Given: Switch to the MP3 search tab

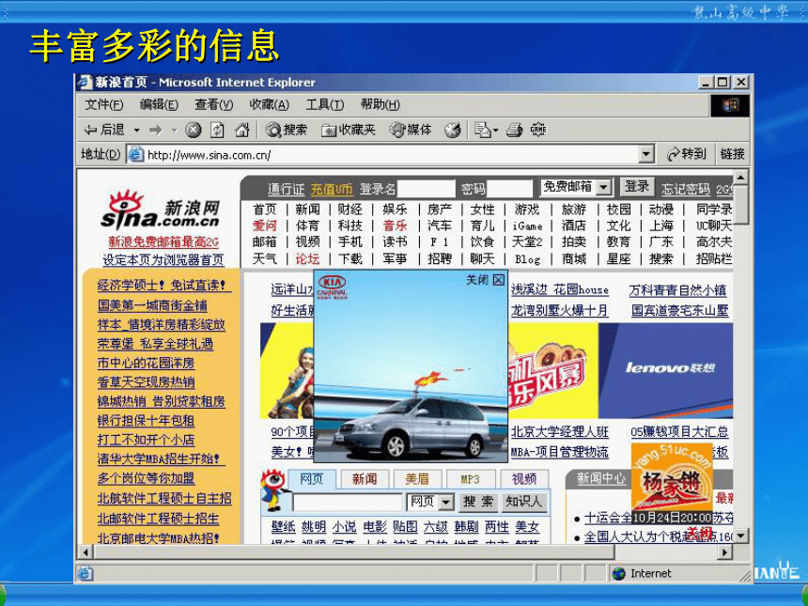Looking at the screenshot, I should (x=470, y=479).
